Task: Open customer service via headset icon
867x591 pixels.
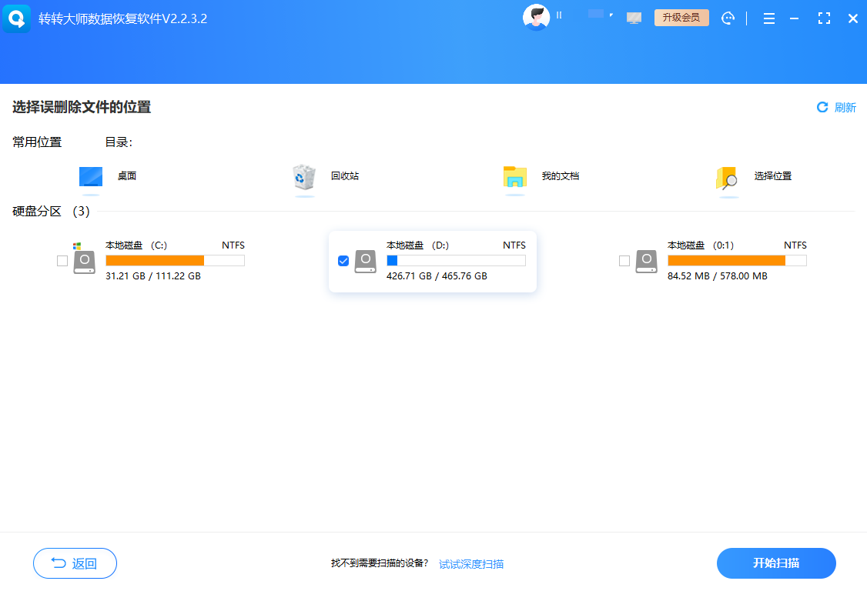Action: (728, 17)
